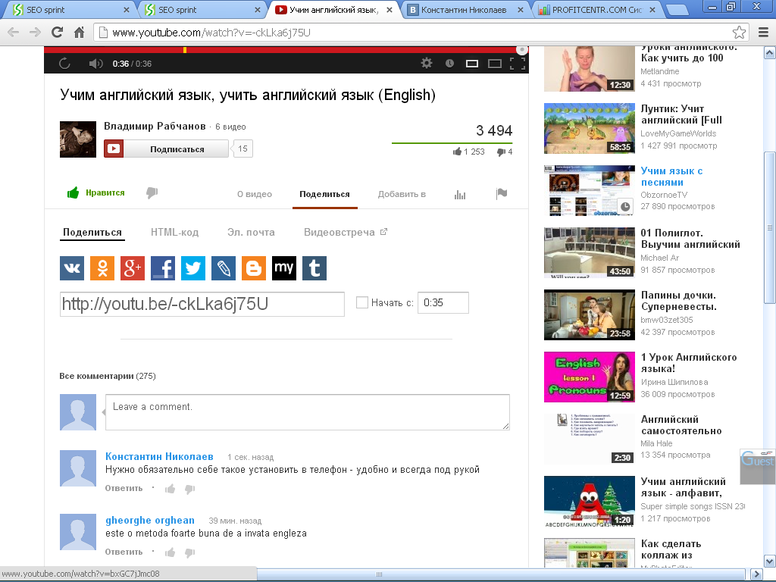This screenshot has width=776, height=582.
Task: Dislike Константин Николаев's comment
Action: (x=189, y=490)
